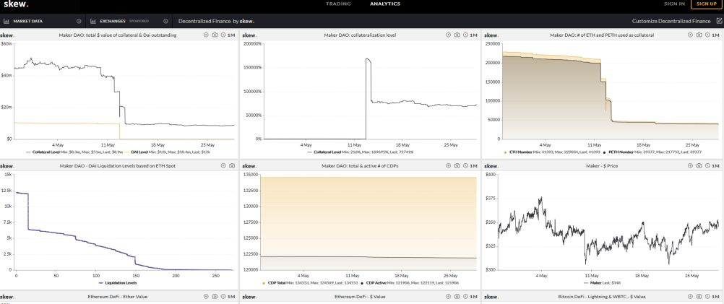The width and height of the screenshot is (724, 304).
Task: Click the title 'Maker - $ Price'
Action: [603, 165]
